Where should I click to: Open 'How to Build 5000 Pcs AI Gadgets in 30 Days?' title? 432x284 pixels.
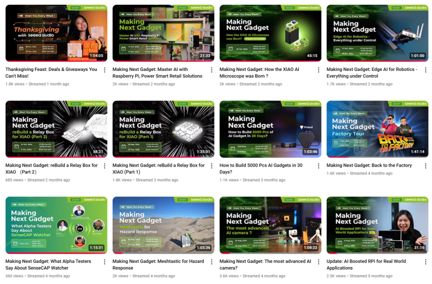click(x=261, y=168)
